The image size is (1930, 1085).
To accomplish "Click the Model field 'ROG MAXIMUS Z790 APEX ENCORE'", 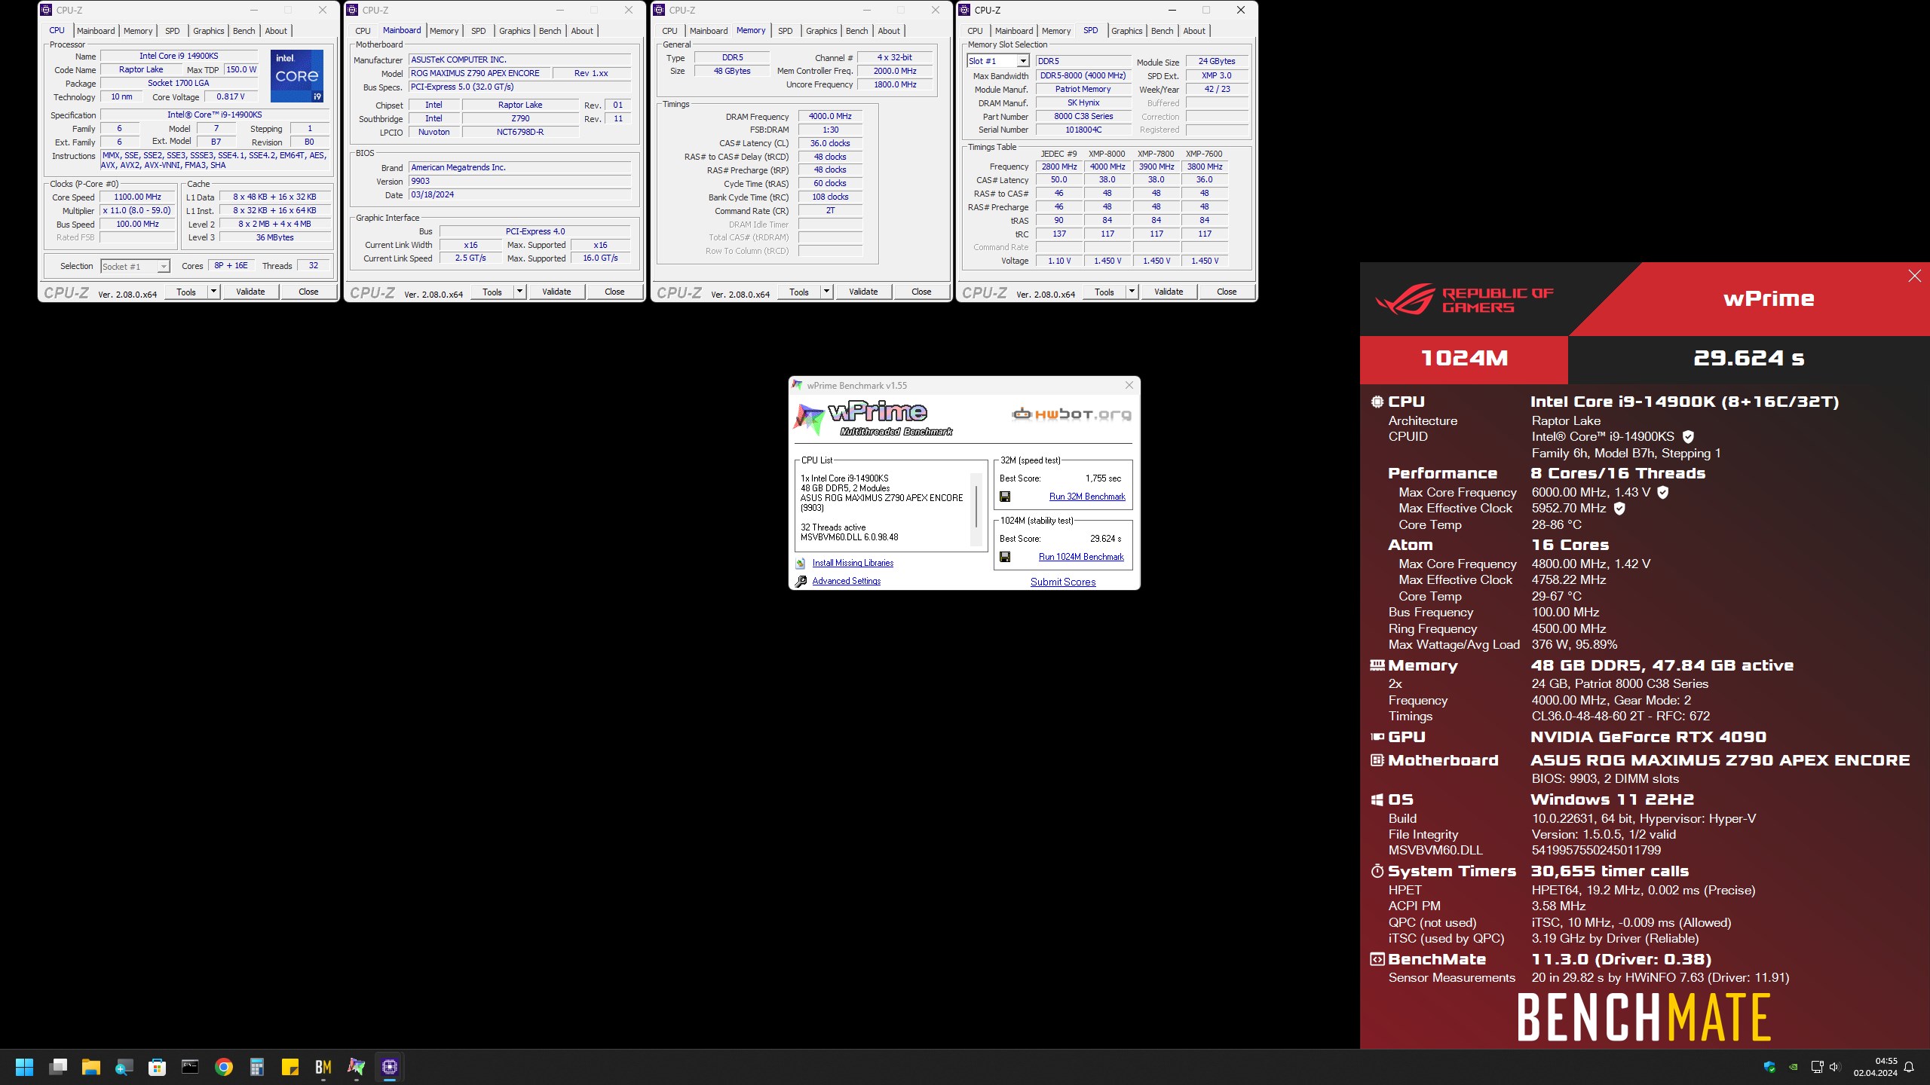I will [479, 73].
